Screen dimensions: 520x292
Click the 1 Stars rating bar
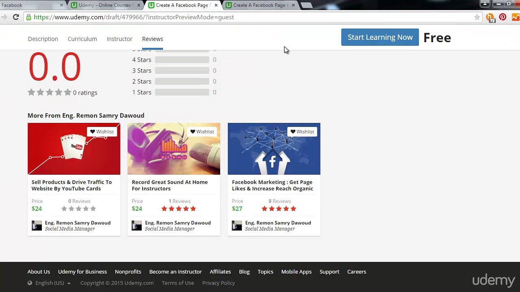click(182, 92)
